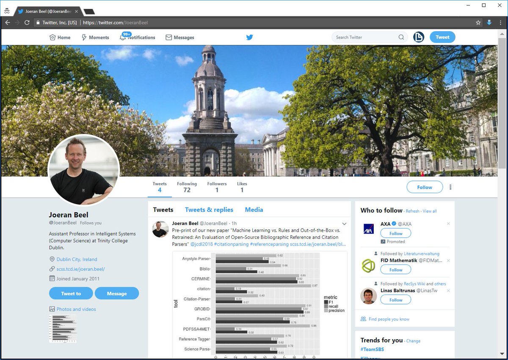The height and width of the screenshot is (360, 508).
Task: Click the padlock security icon in the address bar
Action: point(38,22)
